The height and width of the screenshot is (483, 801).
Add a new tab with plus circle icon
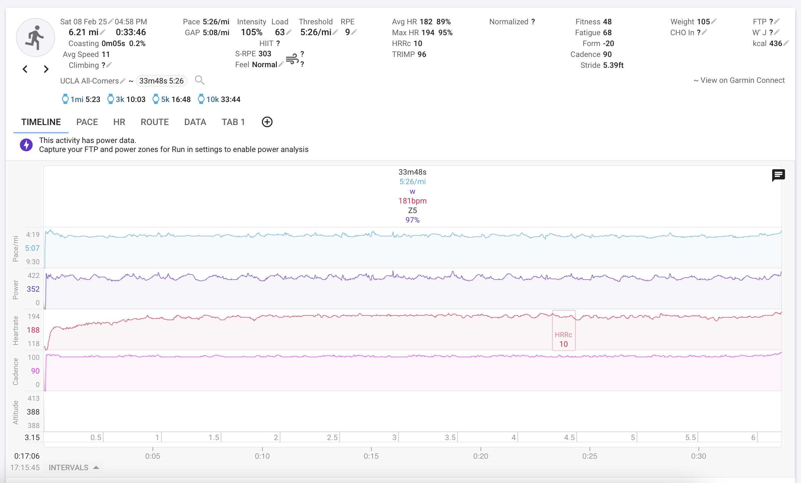tap(267, 122)
